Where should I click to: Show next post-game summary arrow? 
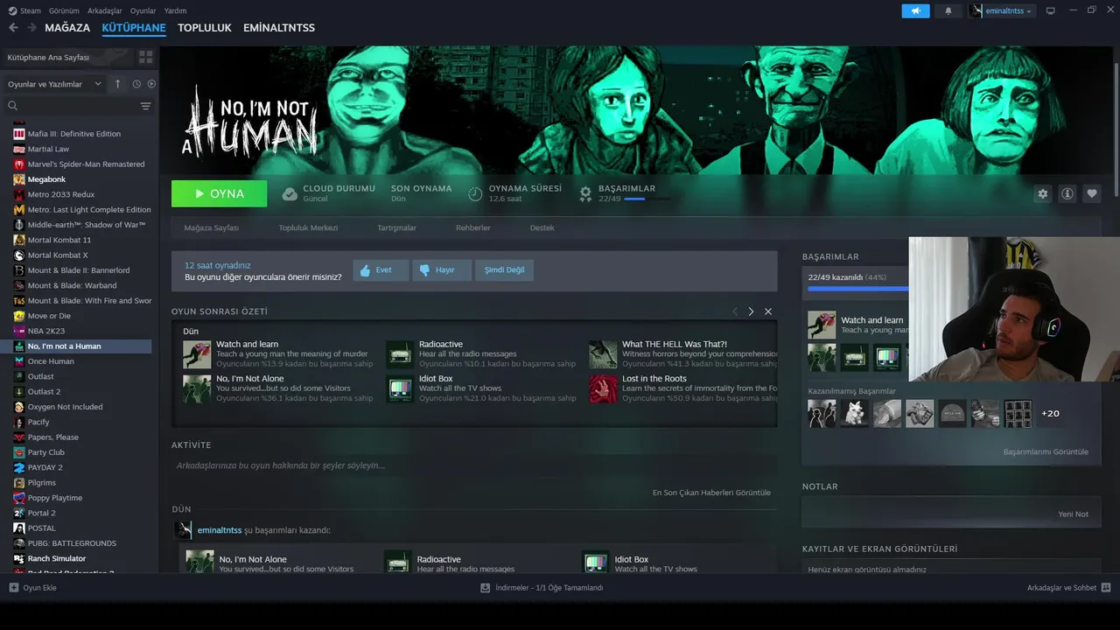pos(751,311)
